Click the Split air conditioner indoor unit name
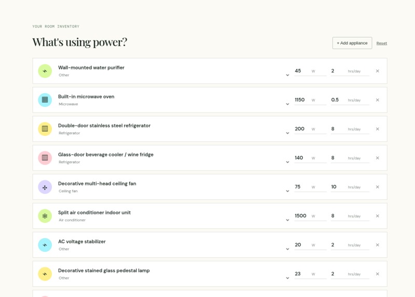 tap(94, 213)
